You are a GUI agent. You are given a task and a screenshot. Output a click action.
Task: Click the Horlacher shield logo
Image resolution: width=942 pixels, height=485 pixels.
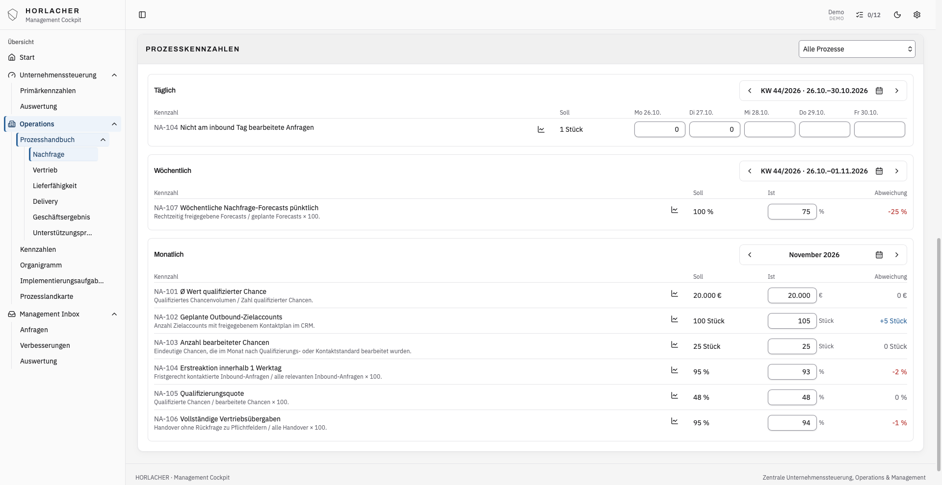coord(13,15)
